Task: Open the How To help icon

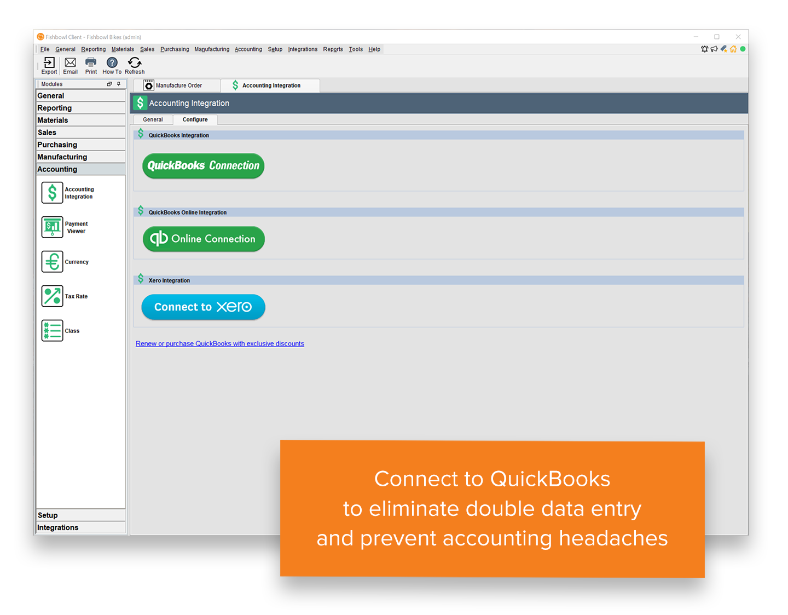Action: 112,62
